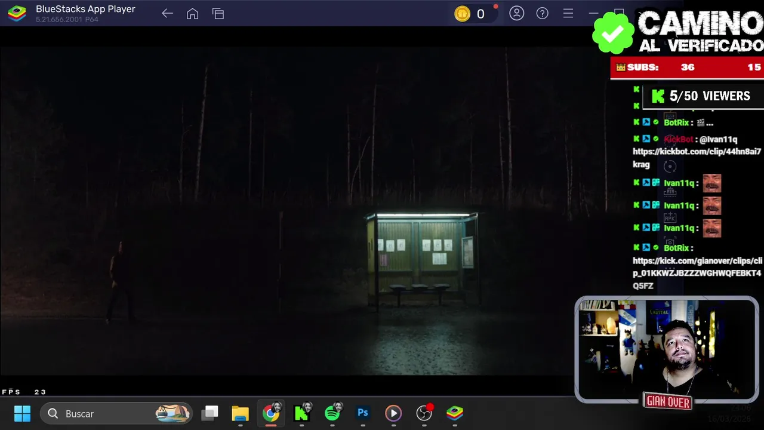Open Spotify from the taskbar
Viewport: 764px width, 430px height.
[x=332, y=413]
